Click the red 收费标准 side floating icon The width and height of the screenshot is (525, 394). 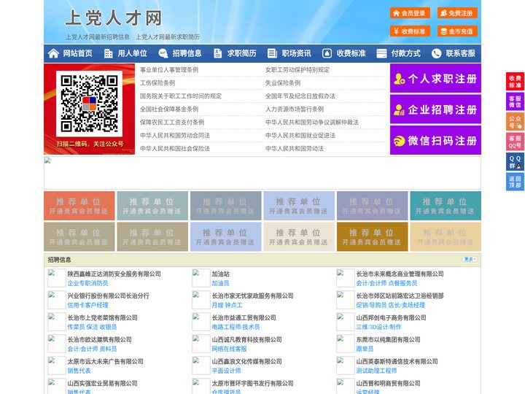click(515, 82)
